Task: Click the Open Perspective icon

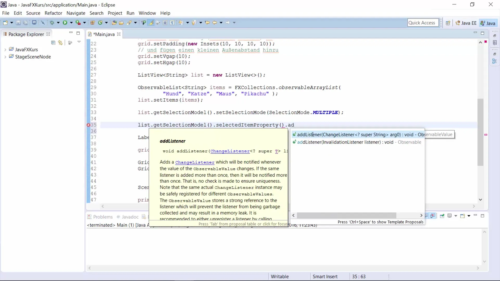Action: tap(448, 23)
